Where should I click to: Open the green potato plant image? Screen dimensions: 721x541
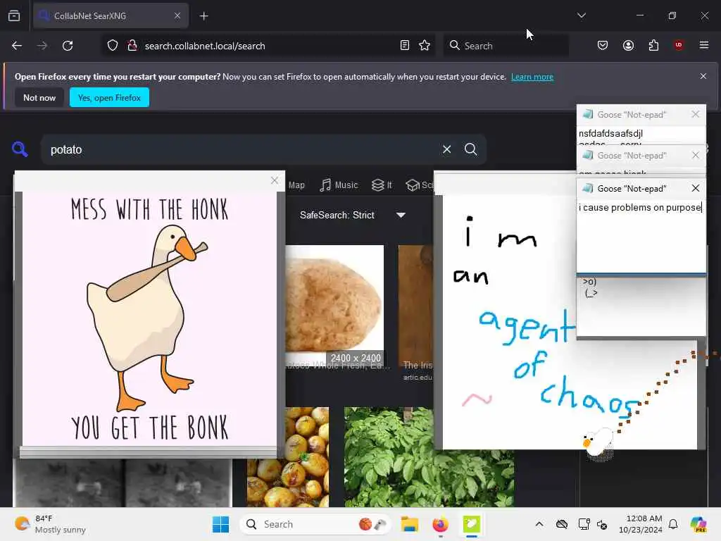point(430,478)
